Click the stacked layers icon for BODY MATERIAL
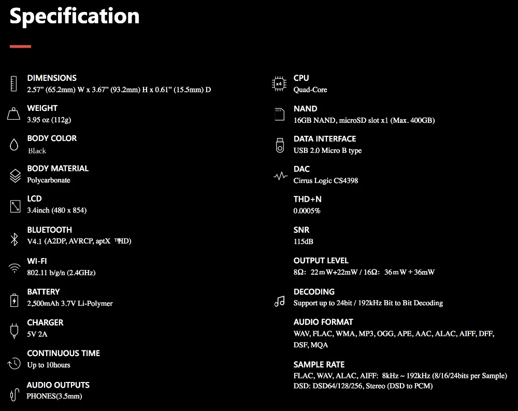Image resolution: width=518 pixels, height=411 pixels. coord(15,176)
